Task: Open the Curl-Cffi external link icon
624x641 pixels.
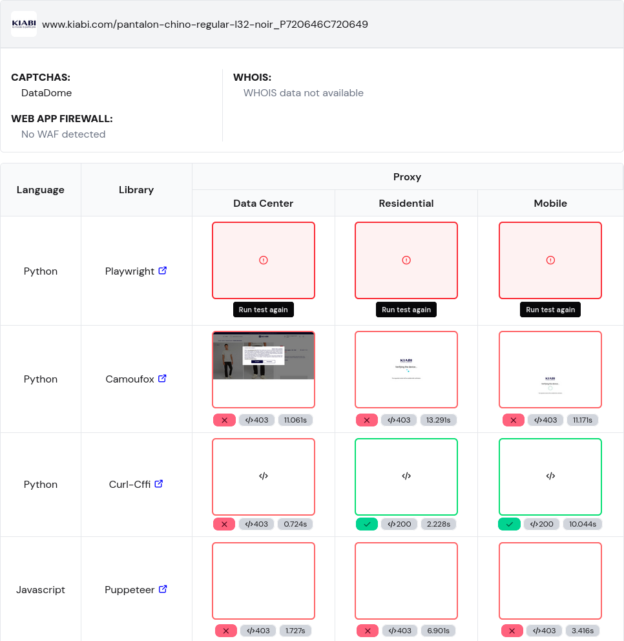Action: 159,484
